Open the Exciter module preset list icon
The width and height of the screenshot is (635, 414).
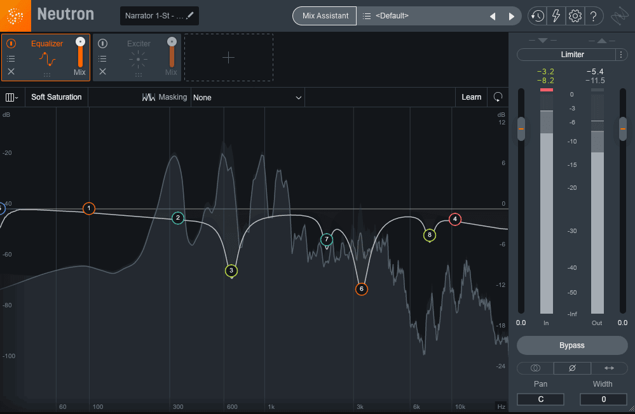[102, 58]
